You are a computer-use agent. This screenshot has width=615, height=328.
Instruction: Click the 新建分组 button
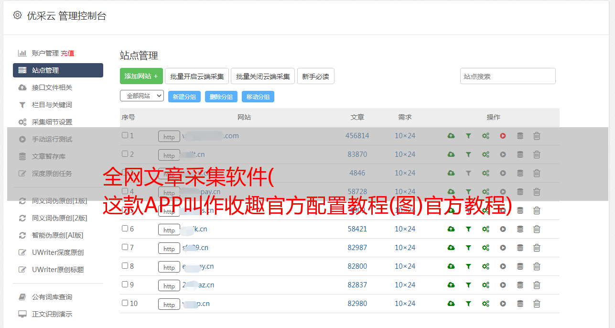click(184, 97)
